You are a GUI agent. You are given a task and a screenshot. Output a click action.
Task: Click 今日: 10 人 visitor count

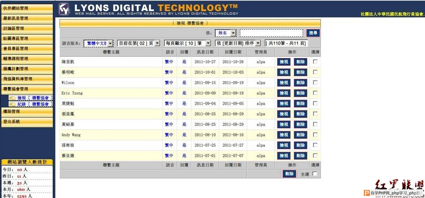click(x=15, y=170)
